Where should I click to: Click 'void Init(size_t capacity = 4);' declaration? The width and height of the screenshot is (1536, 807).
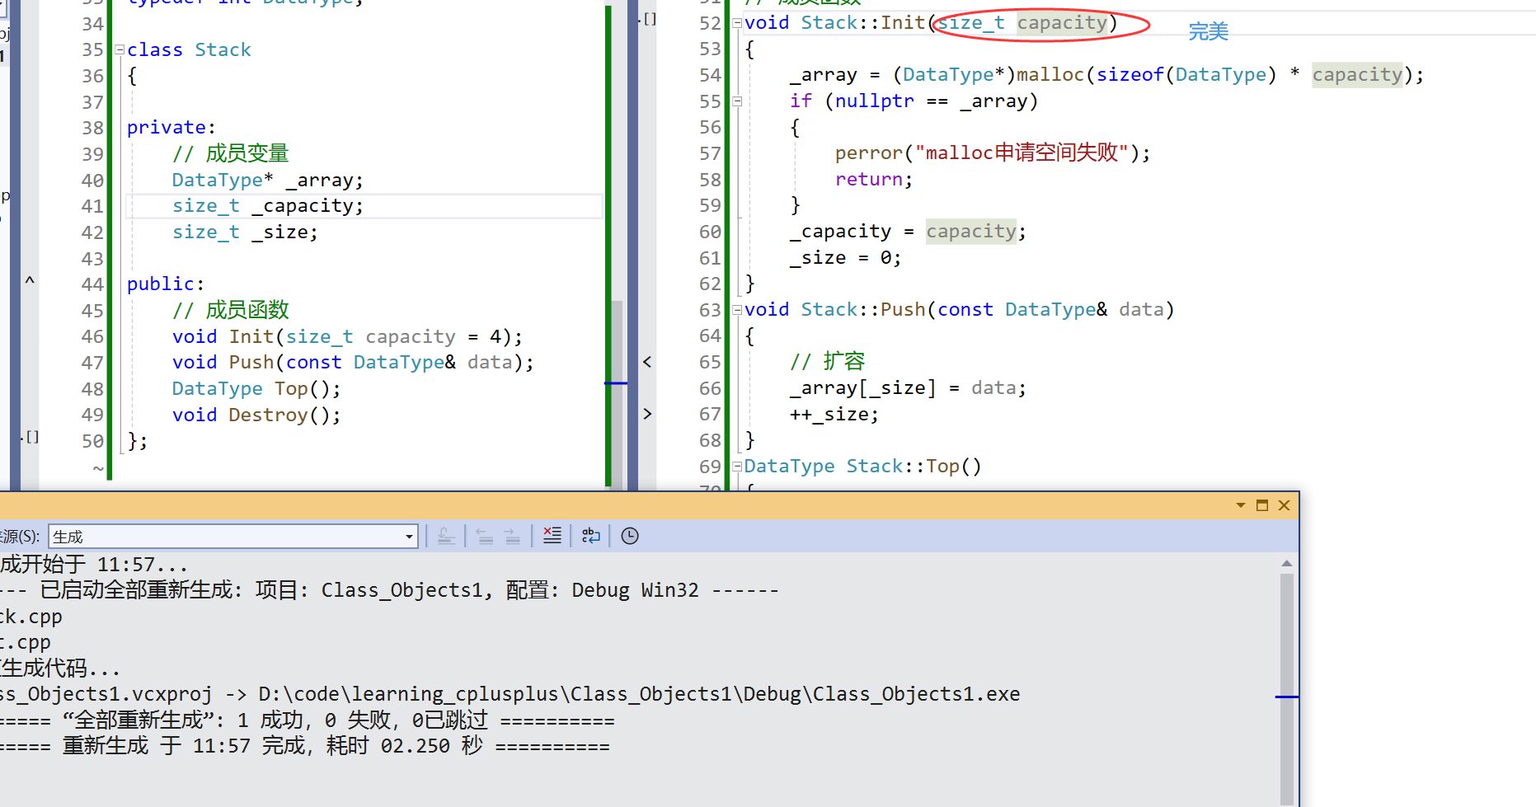[x=347, y=337]
